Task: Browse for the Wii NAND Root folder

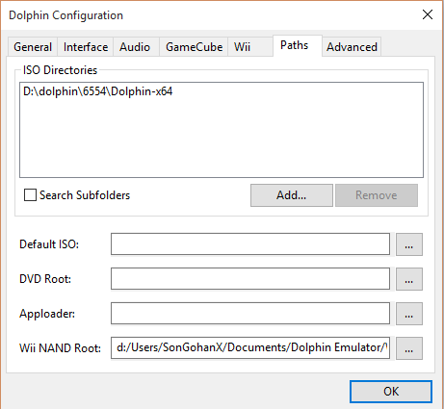Action: (x=409, y=348)
